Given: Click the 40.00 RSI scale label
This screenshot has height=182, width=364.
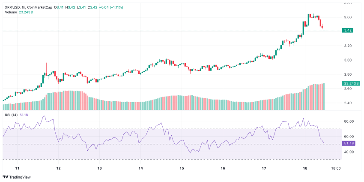Looking at the screenshot, I should (x=348, y=152).
